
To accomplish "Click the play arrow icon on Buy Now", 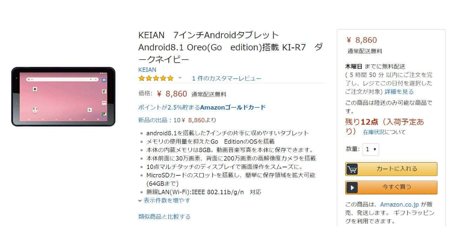I will 352,188.
